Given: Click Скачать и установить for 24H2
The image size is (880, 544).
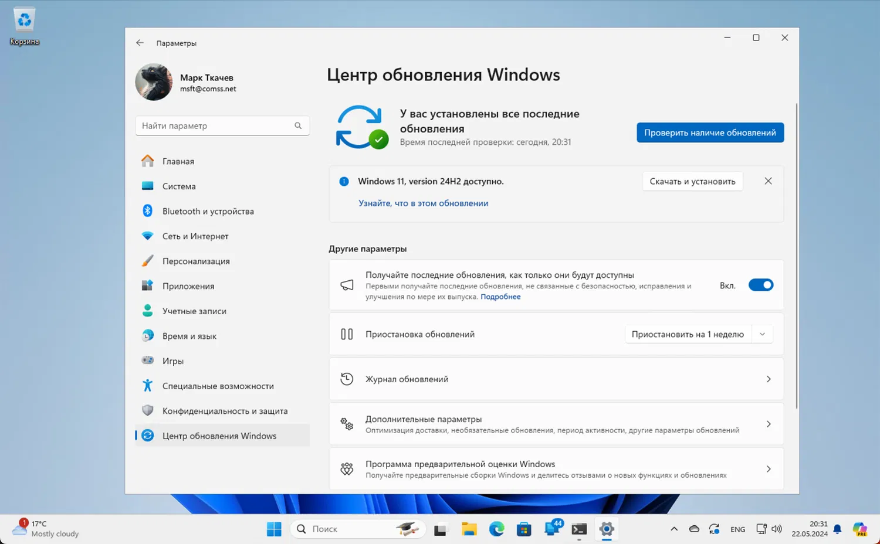Looking at the screenshot, I should tap(692, 181).
